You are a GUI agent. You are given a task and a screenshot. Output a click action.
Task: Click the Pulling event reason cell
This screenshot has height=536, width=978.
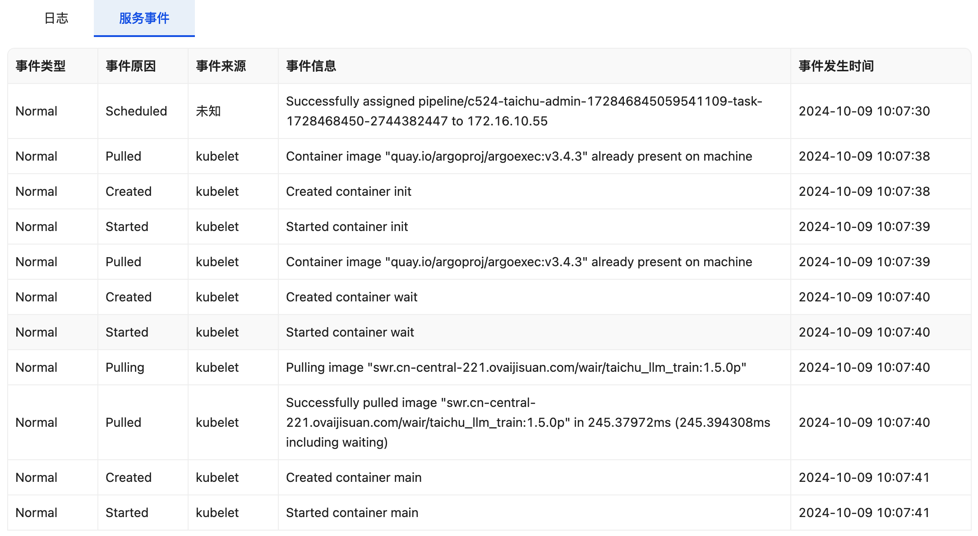[x=125, y=367]
